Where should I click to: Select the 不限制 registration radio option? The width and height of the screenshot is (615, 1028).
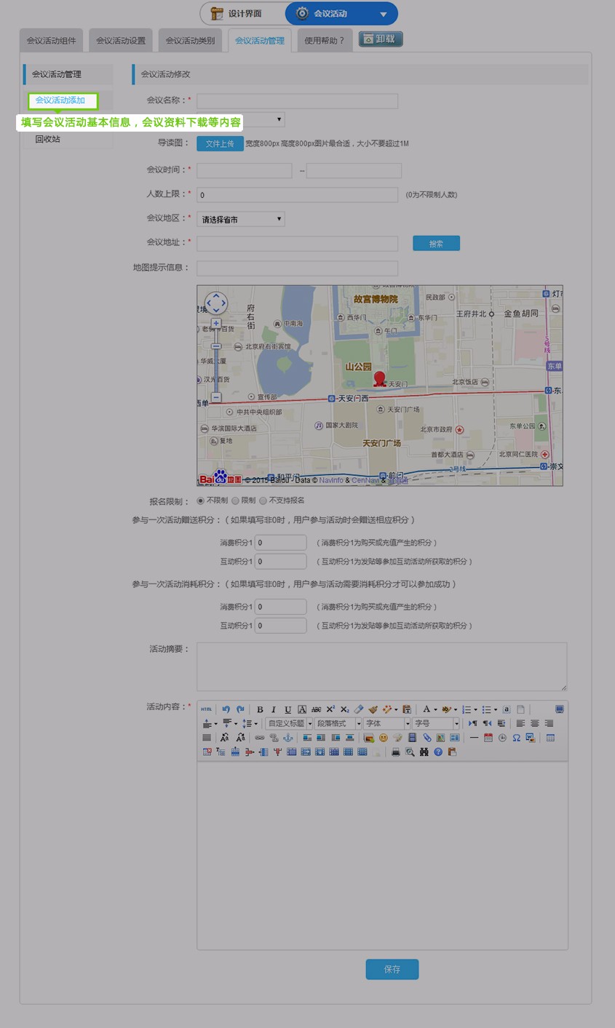(x=201, y=501)
